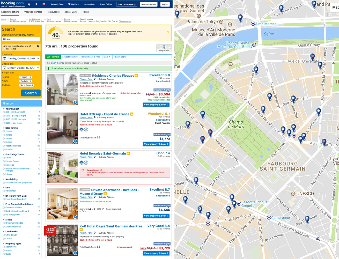The height and width of the screenshot is (259, 339).
Task: Open Hotel Bersolys Saint-Germain room photo
Action: pos(62,168)
